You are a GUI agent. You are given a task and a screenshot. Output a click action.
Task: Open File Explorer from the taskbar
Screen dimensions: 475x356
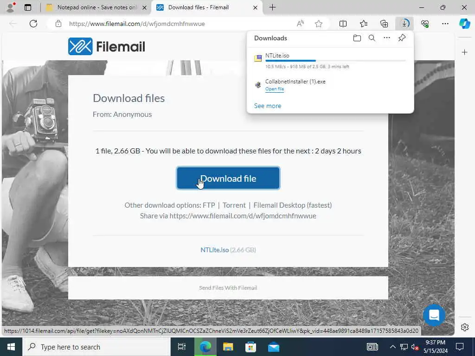228,347
